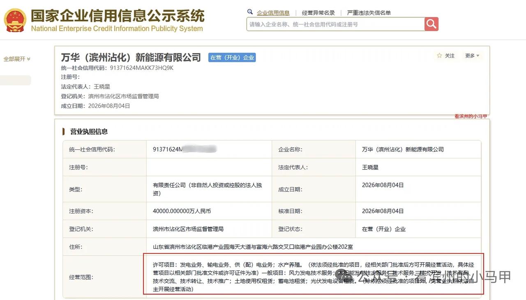This screenshot has height=300, width=526.
Task: Click the 注册号 label in the table
Action: tap(78, 167)
